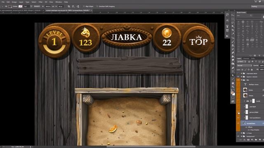Open the layer filter Kind dropdown
The height and width of the screenshot is (148, 264).
[x=241, y=62]
